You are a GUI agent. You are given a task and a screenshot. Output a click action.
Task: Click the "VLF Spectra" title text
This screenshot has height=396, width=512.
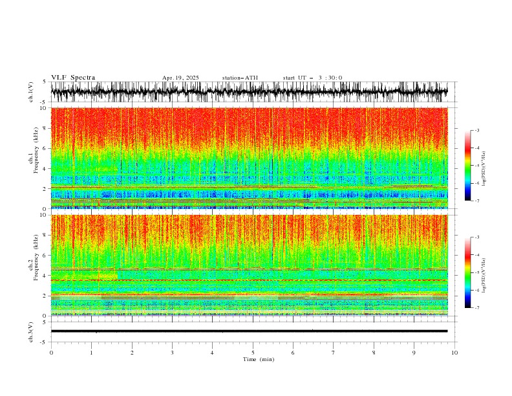tap(73, 78)
